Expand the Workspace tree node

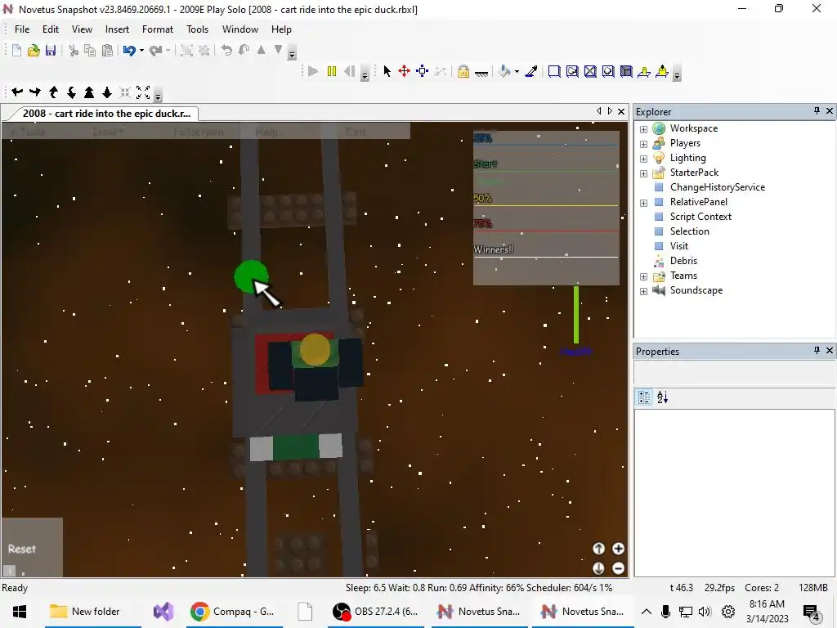644,129
